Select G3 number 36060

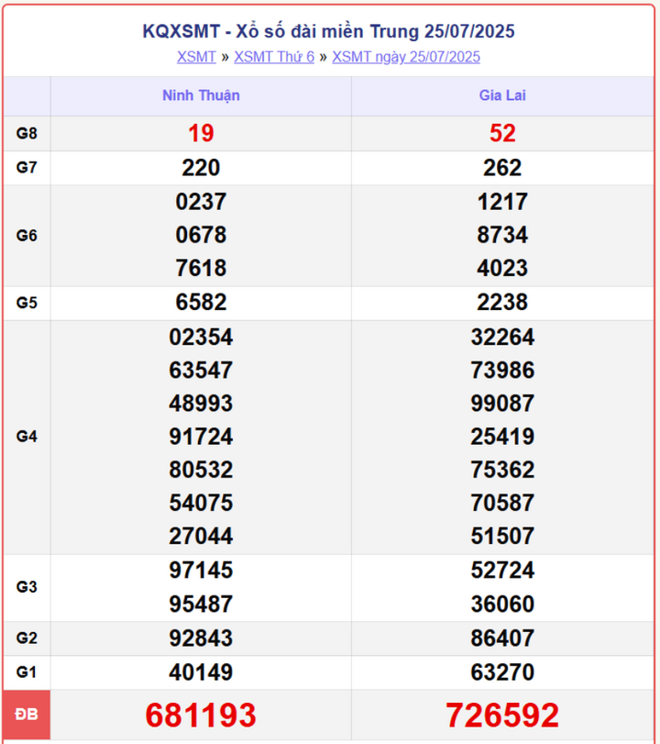click(x=502, y=604)
